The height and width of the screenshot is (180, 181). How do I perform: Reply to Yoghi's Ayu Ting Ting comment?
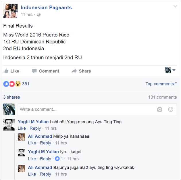(35, 128)
